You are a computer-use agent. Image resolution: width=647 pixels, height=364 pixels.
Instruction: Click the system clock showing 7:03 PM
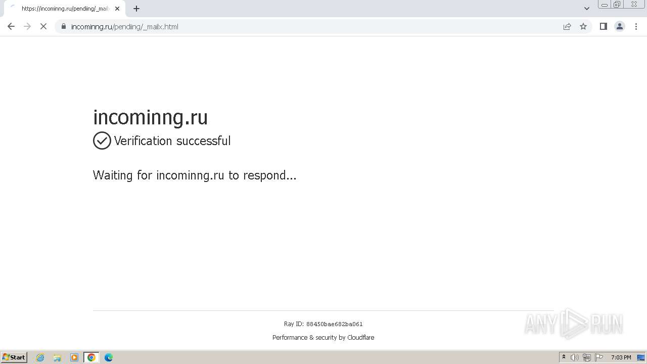621,357
